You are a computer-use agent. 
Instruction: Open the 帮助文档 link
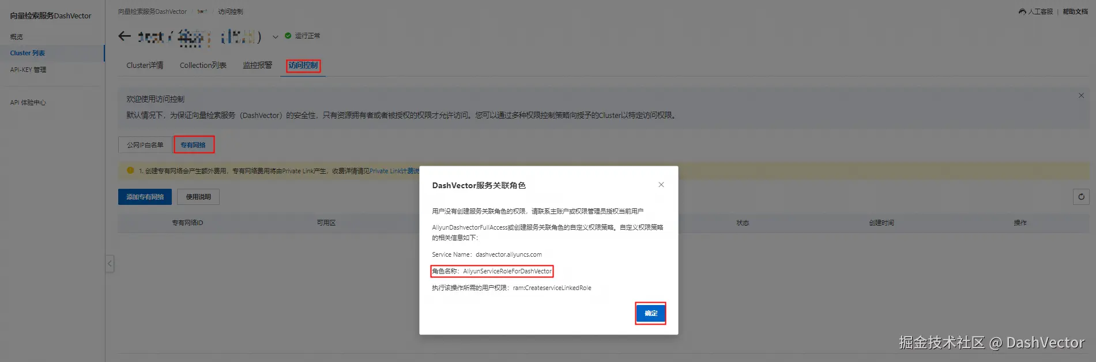pos(1075,12)
